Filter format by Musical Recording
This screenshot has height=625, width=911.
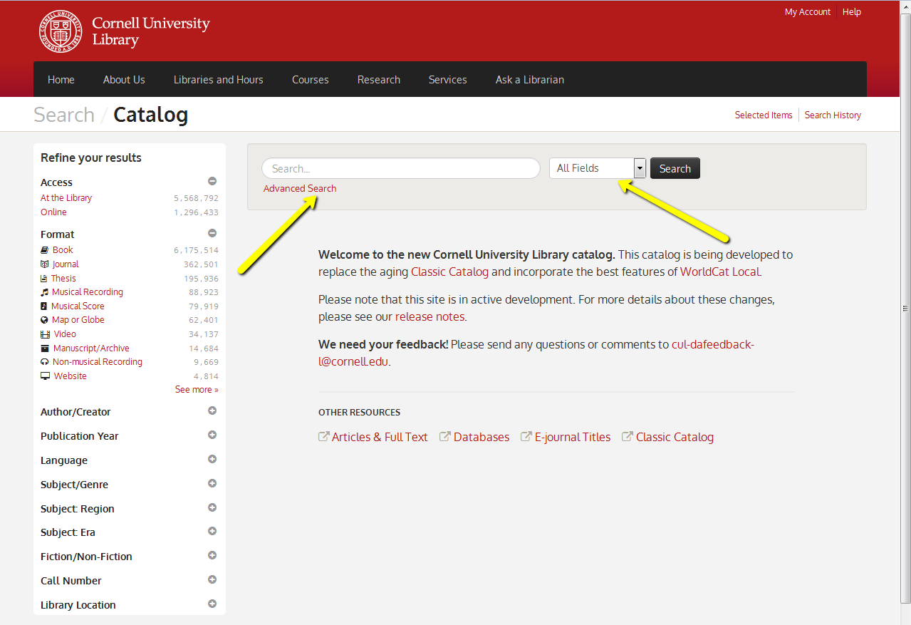[x=88, y=292]
